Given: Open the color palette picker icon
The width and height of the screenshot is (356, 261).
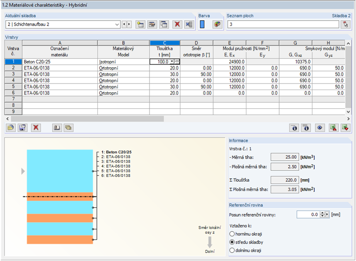Looking at the screenshot, I should 217,24.
